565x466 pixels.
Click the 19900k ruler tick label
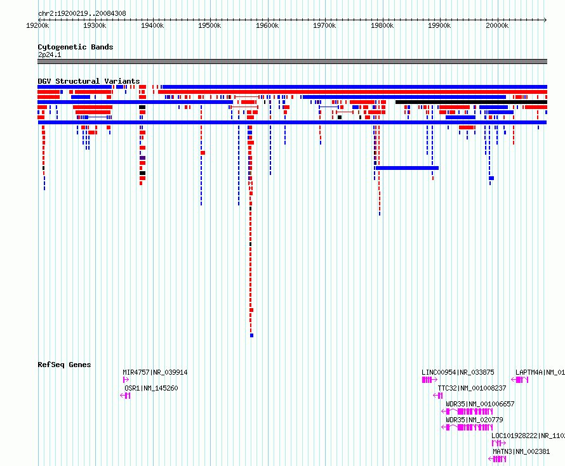point(439,25)
